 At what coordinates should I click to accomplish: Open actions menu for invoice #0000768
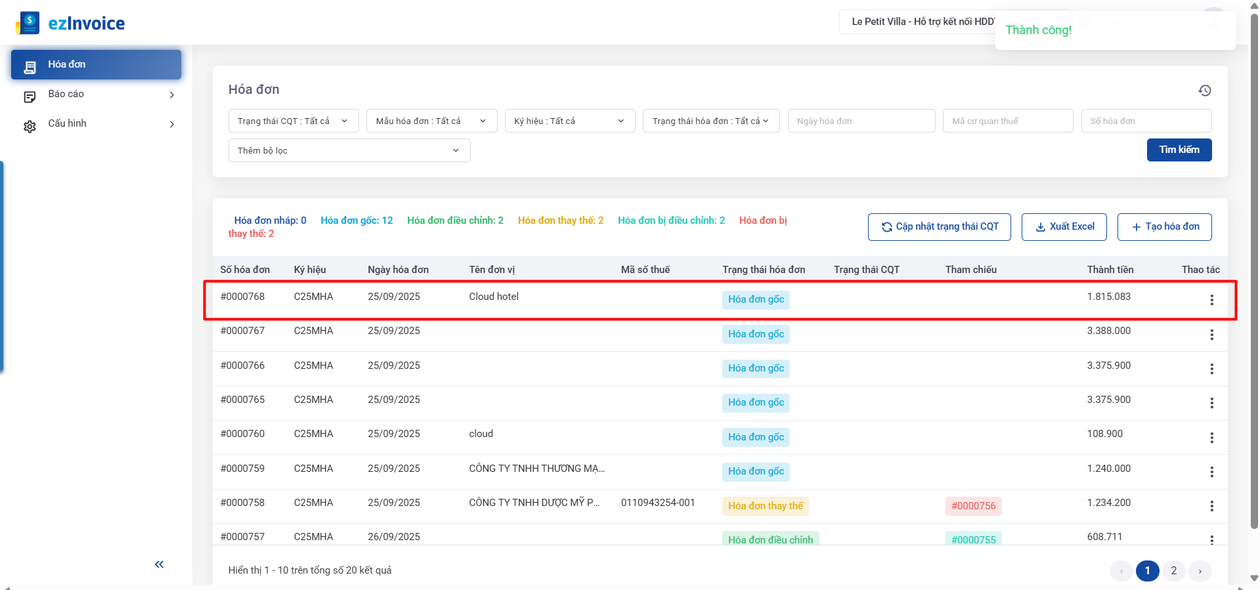coord(1211,300)
